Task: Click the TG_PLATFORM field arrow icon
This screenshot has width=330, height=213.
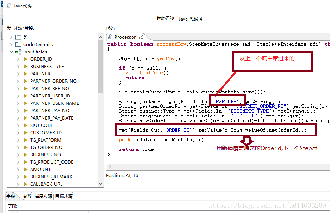Action: pyautogui.click(x=26, y=140)
